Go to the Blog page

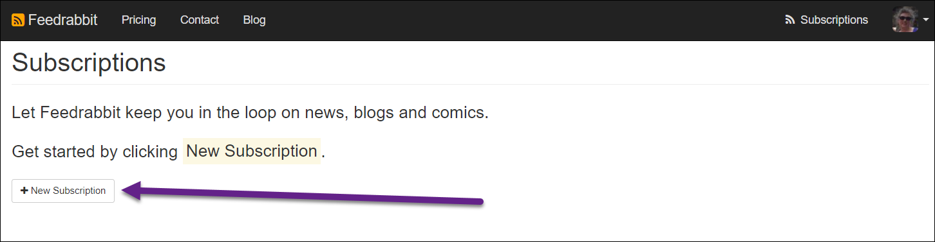[254, 20]
